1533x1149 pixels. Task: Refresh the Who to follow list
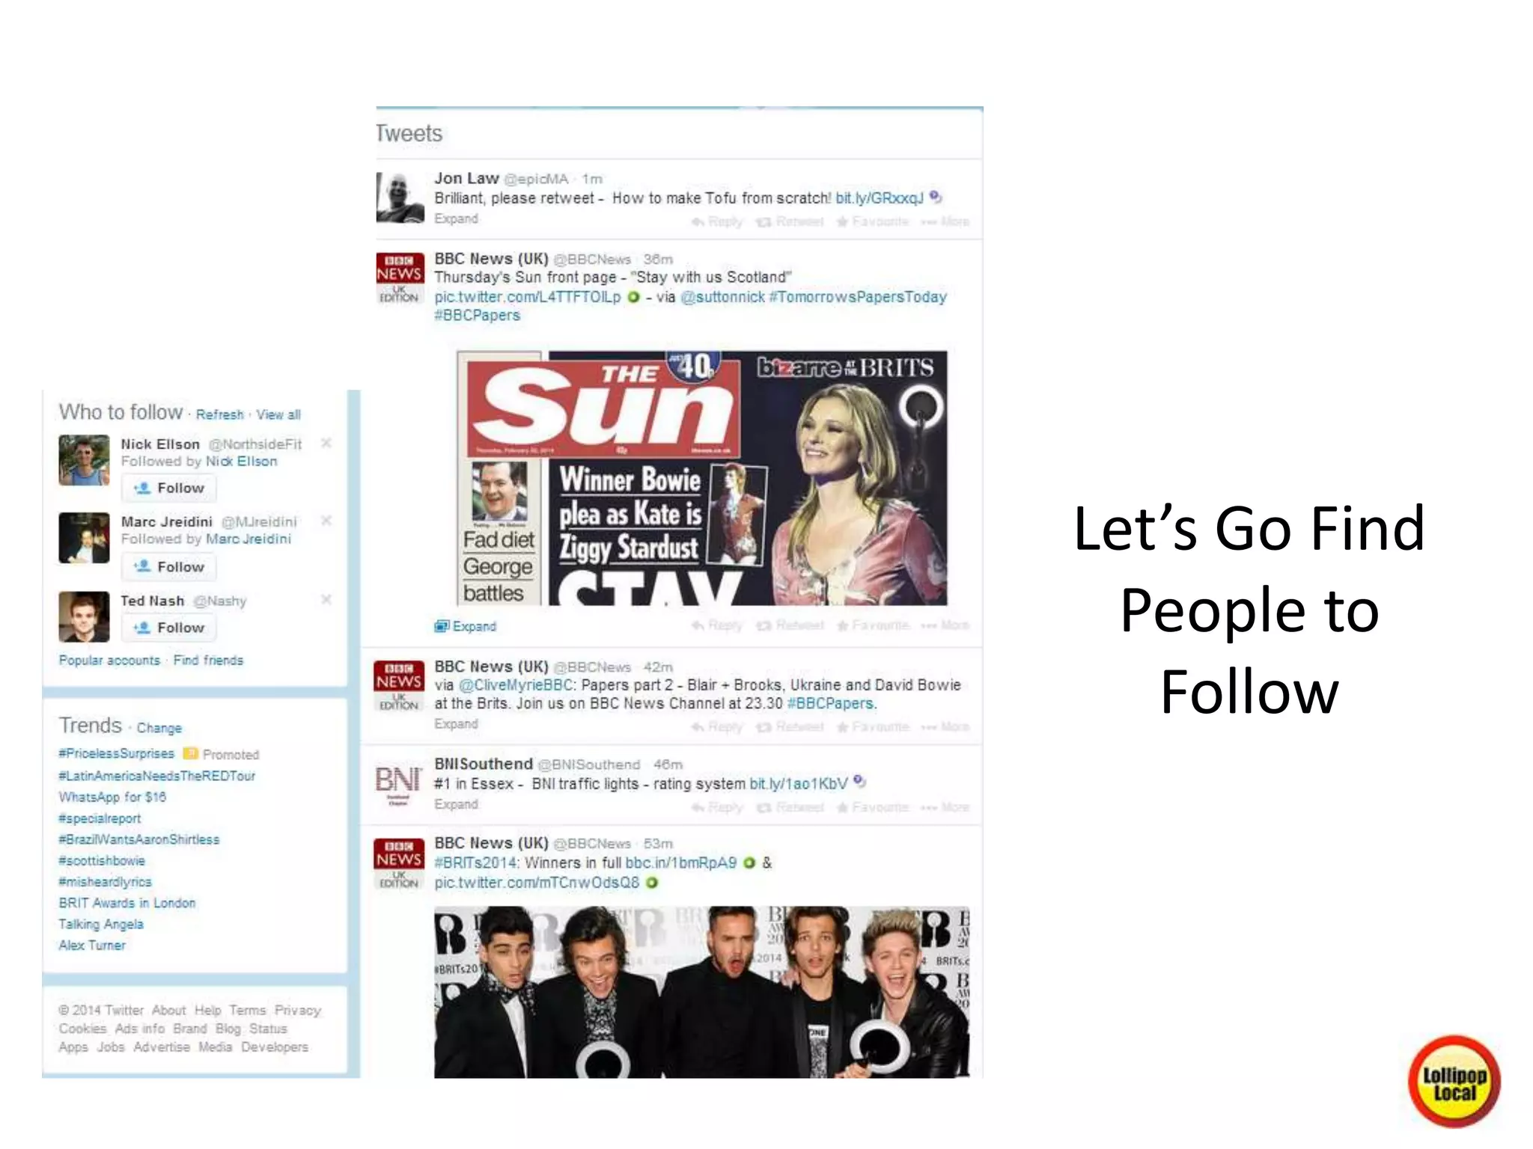220,414
